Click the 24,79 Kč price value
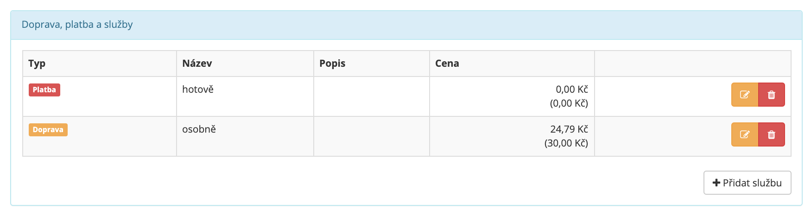Image resolution: width=811 pixels, height=217 pixels. click(x=569, y=129)
